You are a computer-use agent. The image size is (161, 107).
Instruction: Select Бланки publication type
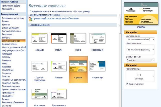(x=5, y=21)
